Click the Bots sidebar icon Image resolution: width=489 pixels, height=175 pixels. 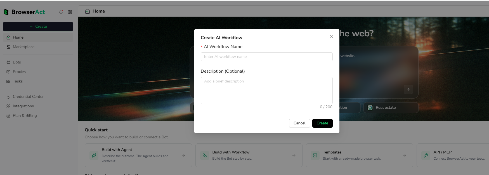pos(8,62)
